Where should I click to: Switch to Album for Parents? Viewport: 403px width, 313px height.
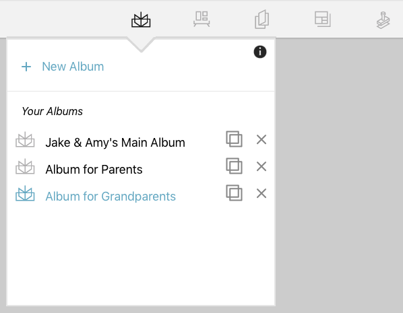coord(94,170)
